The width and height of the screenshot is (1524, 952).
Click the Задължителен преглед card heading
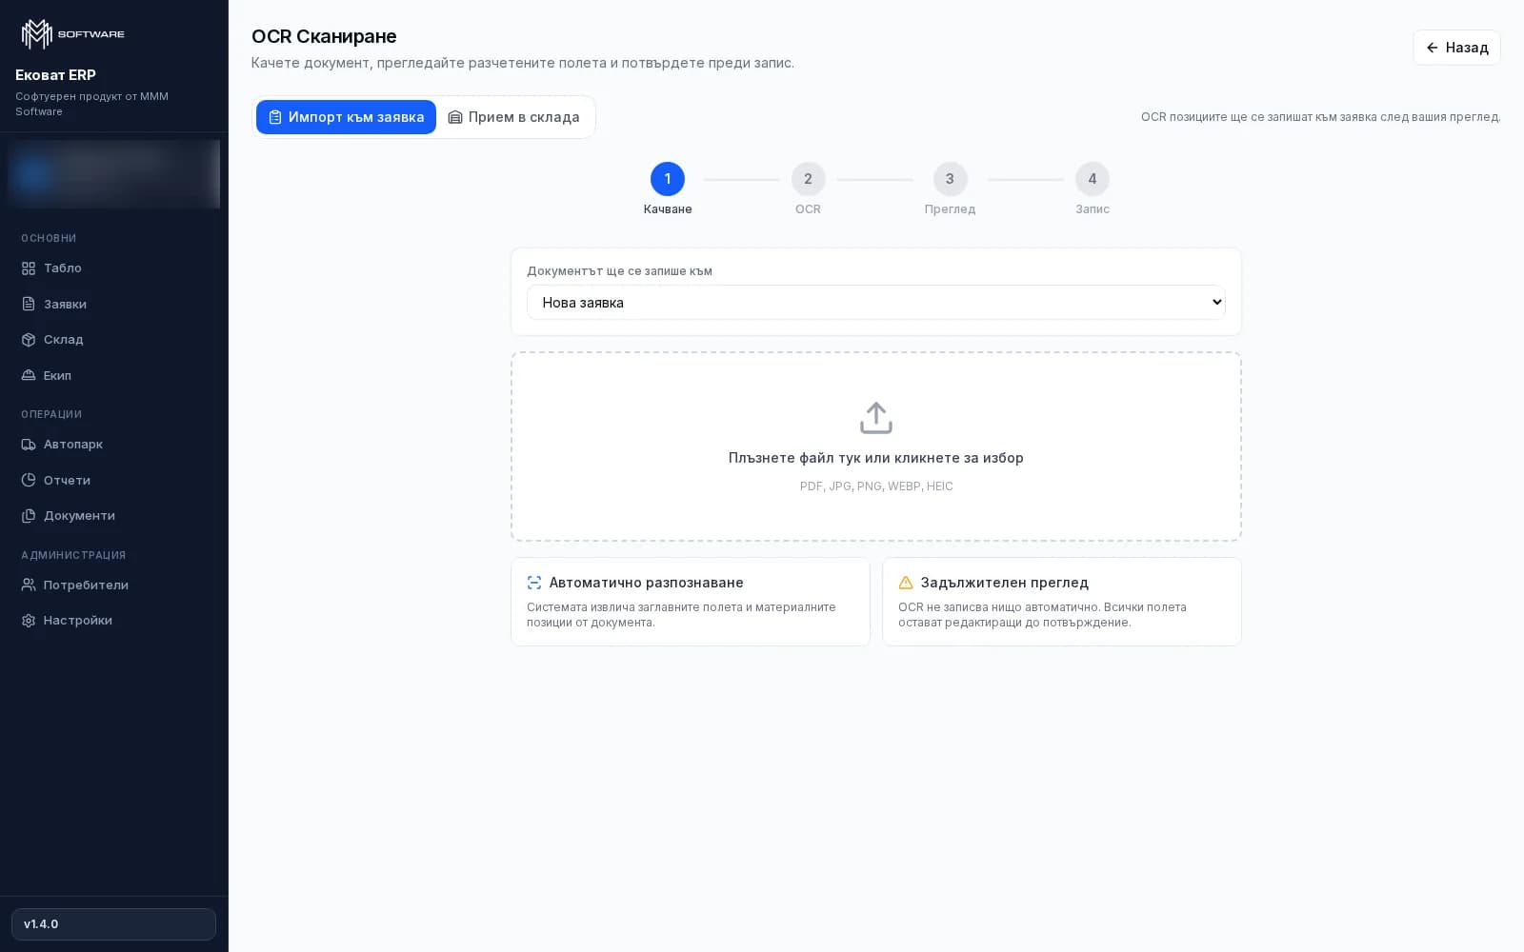point(1005,583)
